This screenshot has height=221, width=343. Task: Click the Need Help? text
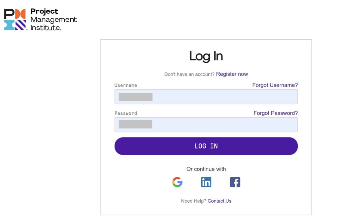tap(194, 201)
